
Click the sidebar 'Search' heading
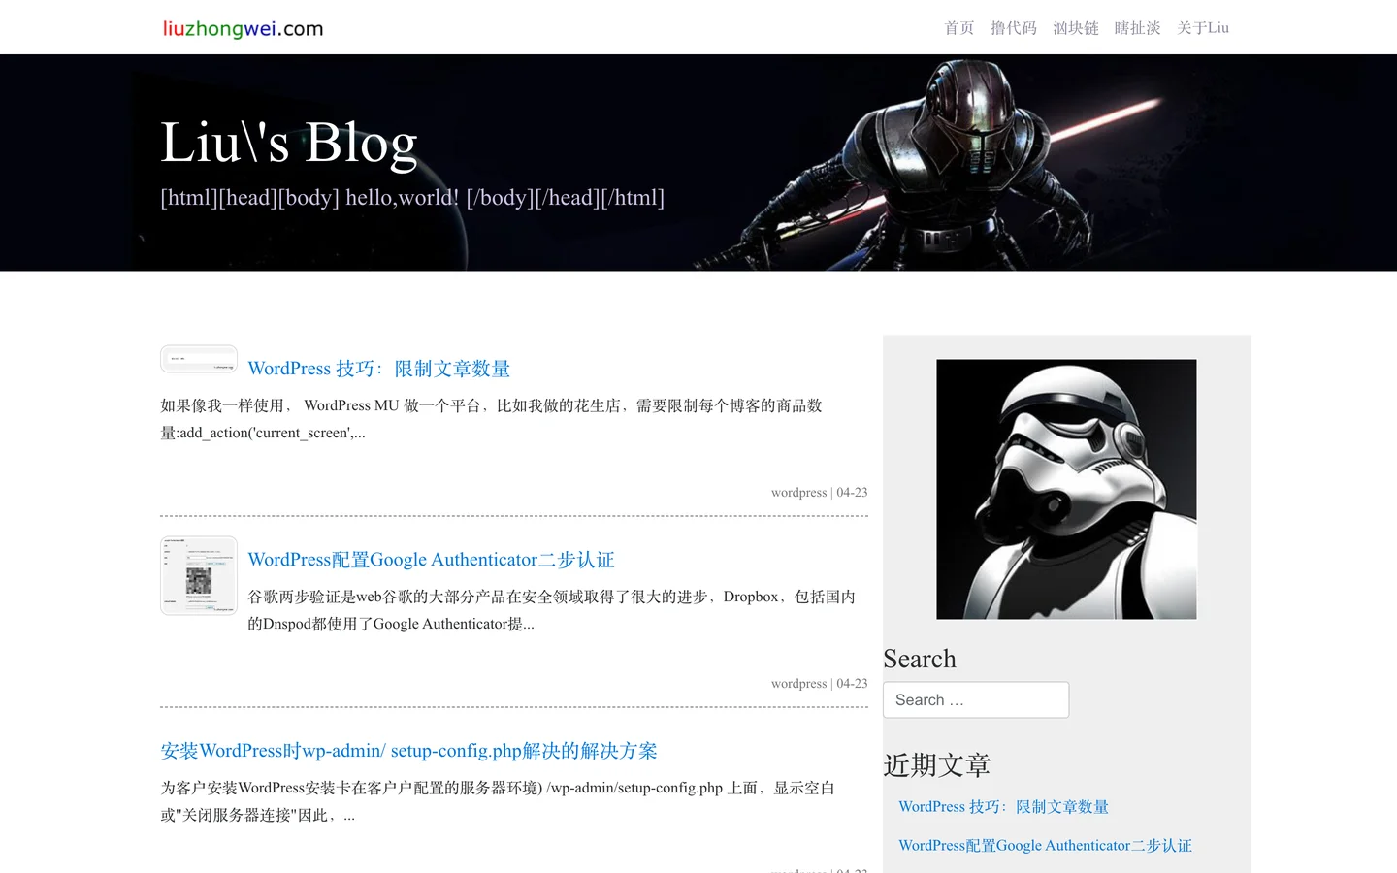[920, 659]
